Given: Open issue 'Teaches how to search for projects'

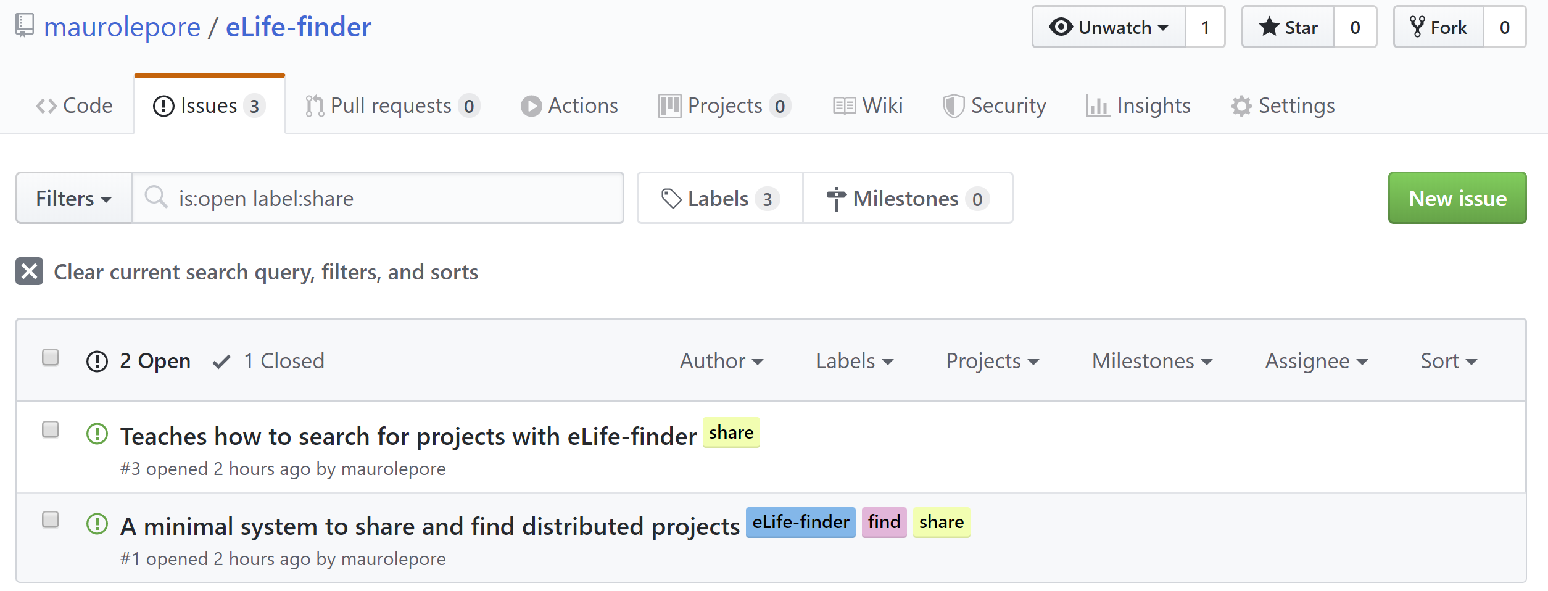Looking at the screenshot, I should [408, 436].
